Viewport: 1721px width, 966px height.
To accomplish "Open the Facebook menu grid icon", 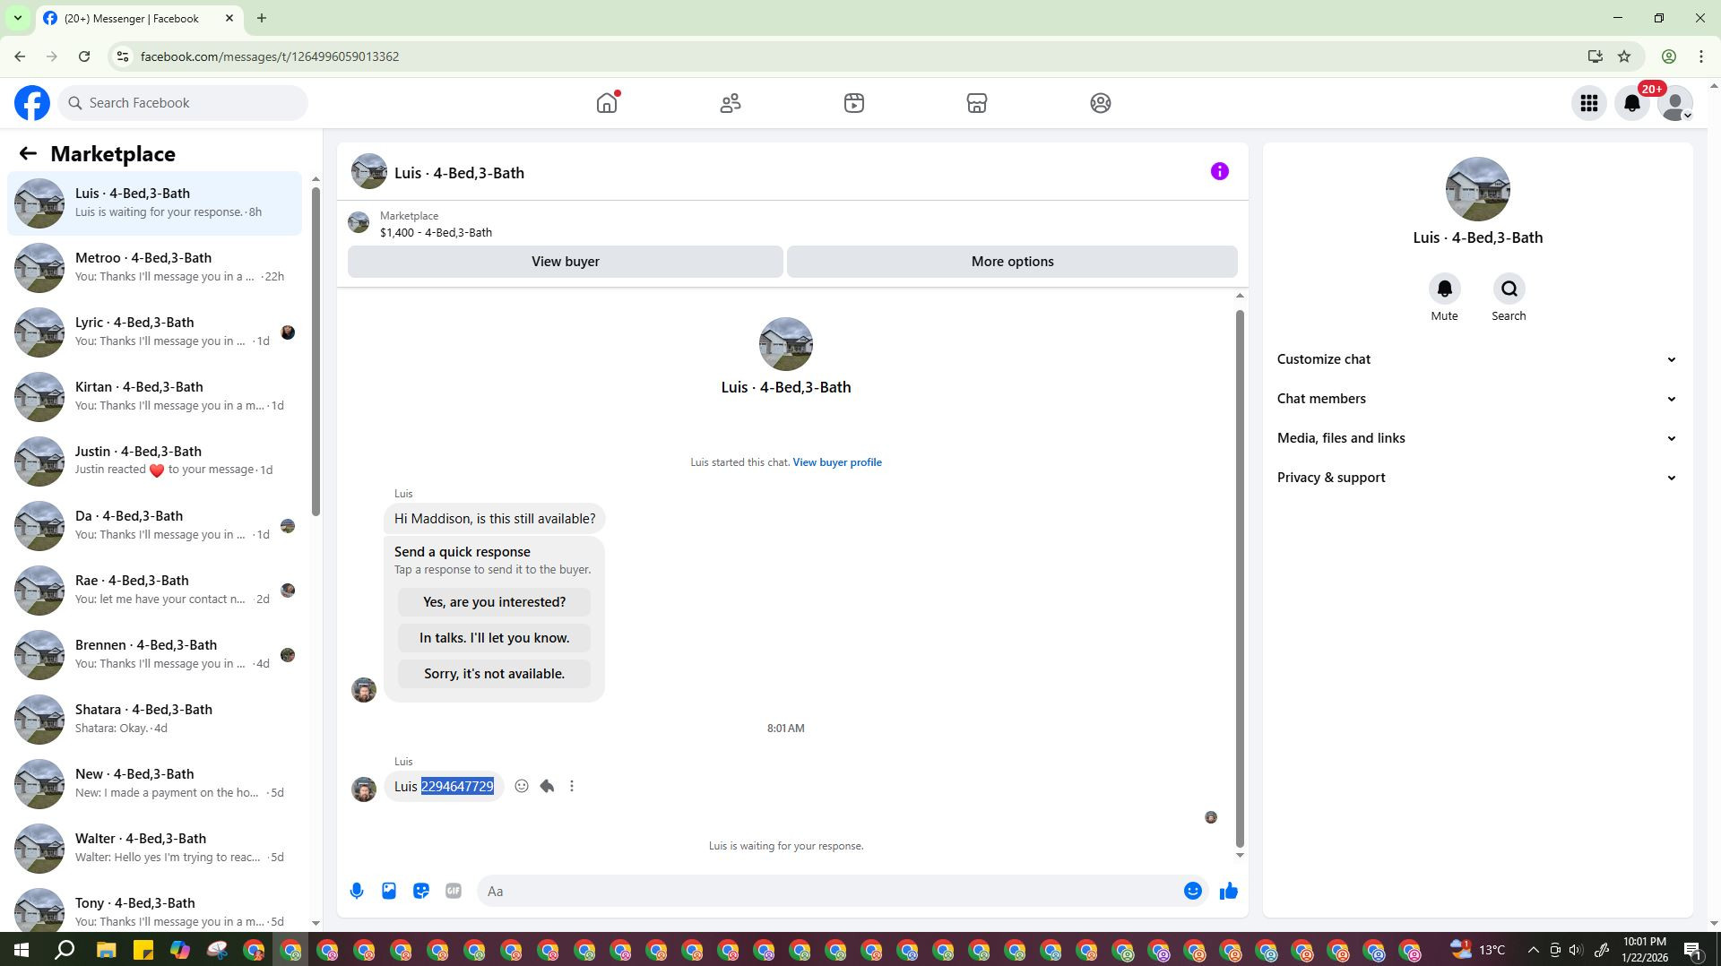I will point(1589,103).
